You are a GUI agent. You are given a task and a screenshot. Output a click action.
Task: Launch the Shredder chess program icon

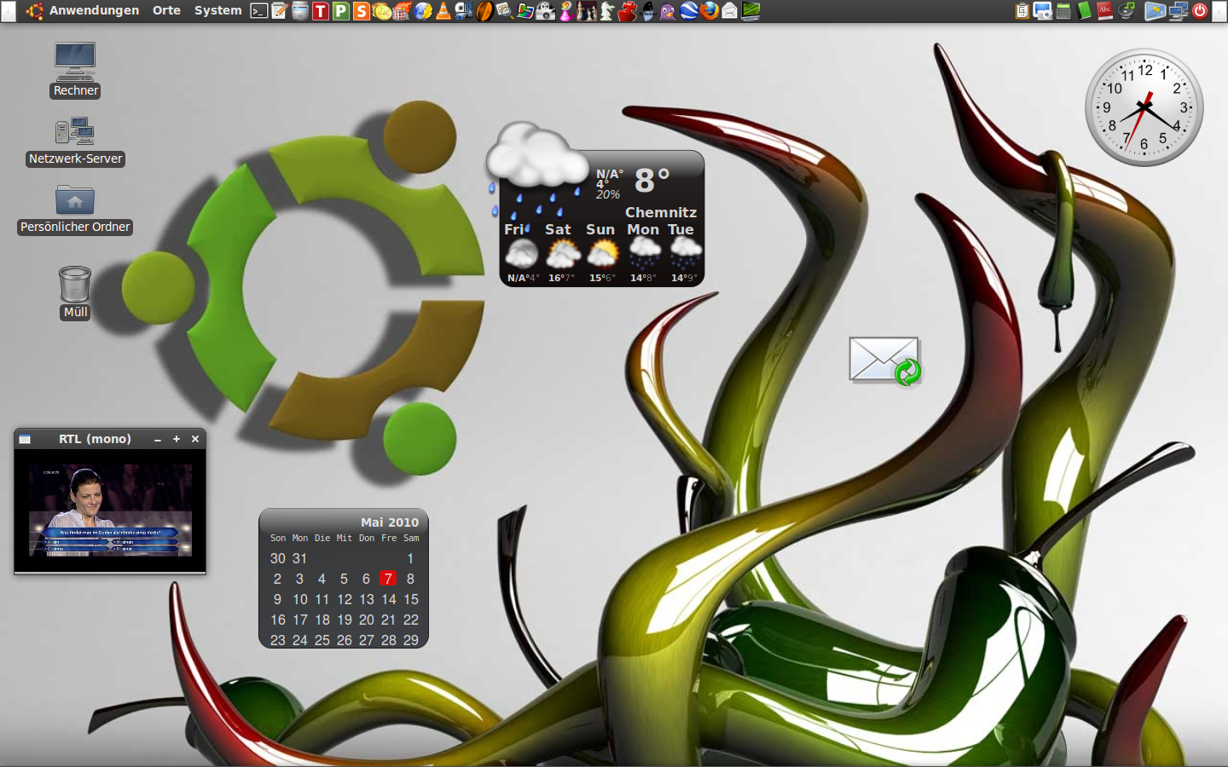point(648,11)
